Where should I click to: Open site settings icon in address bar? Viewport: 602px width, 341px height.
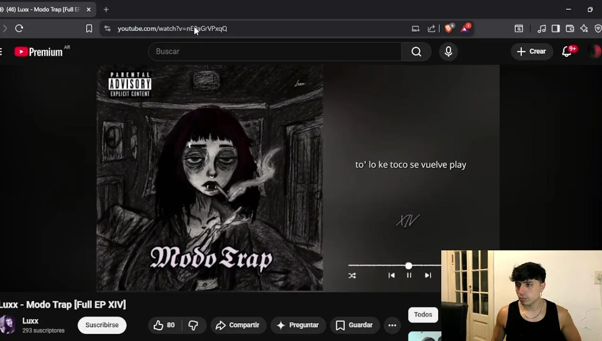[107, 28]
